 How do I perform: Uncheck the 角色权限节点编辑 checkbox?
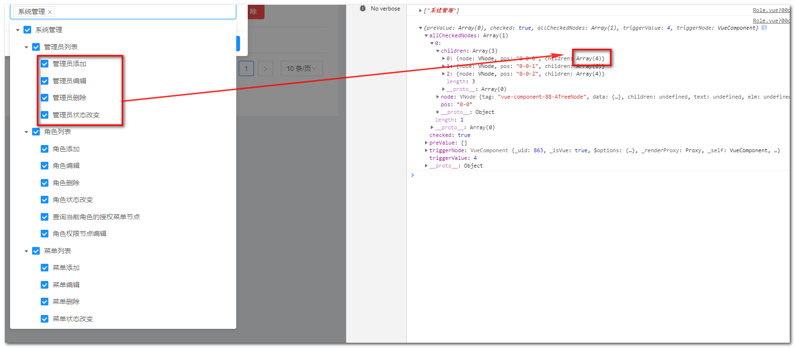click(x=45, y=234)
